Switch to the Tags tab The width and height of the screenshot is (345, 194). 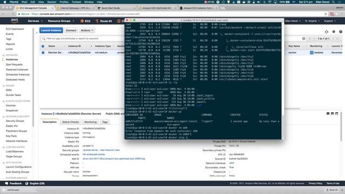[x=105, y=122]
